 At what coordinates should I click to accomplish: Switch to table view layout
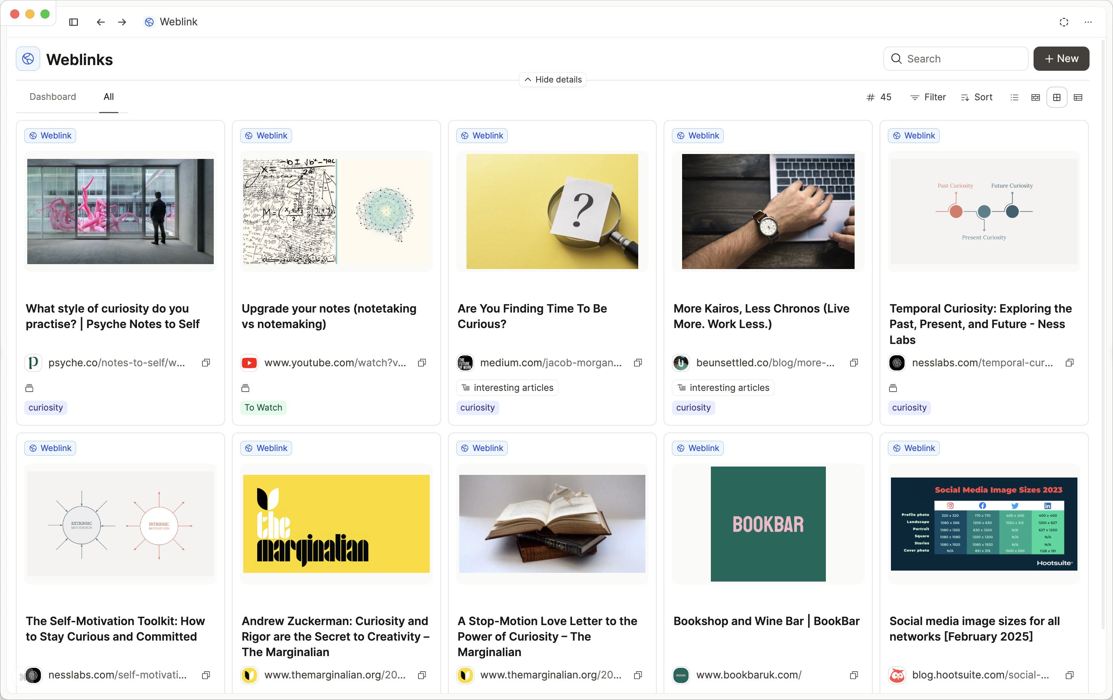click(x=1078, y=97)
